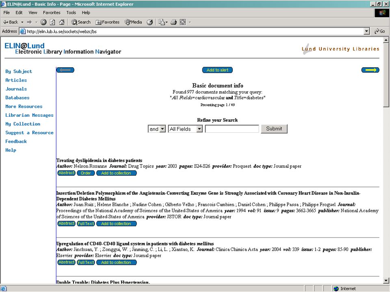
Task: Open the Media toolbar button
Action: tap(133, 22)
